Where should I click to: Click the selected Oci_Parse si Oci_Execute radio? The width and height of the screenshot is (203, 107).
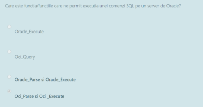point(9,91)
